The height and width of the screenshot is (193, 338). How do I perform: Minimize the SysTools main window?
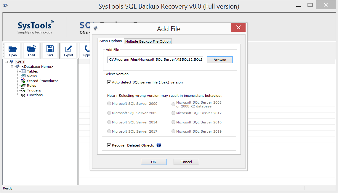tap(299, 6)
